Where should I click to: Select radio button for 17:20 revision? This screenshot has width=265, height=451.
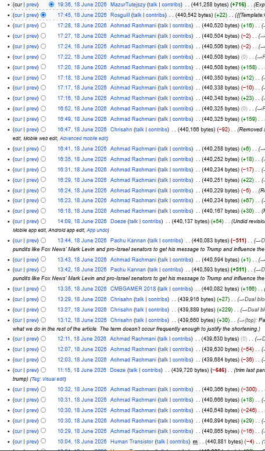[x=43, y=67]
